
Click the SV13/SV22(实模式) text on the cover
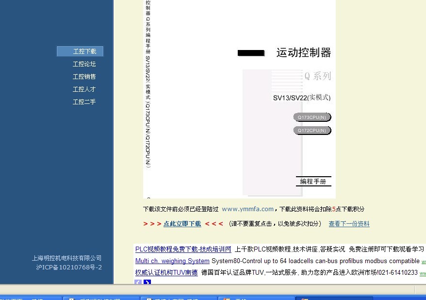pos(301,98)
